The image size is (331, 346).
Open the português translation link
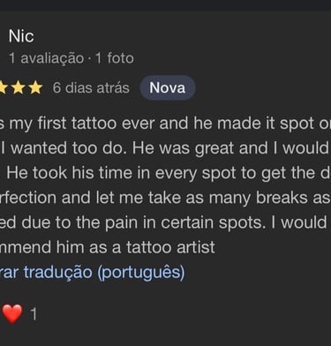92,272
